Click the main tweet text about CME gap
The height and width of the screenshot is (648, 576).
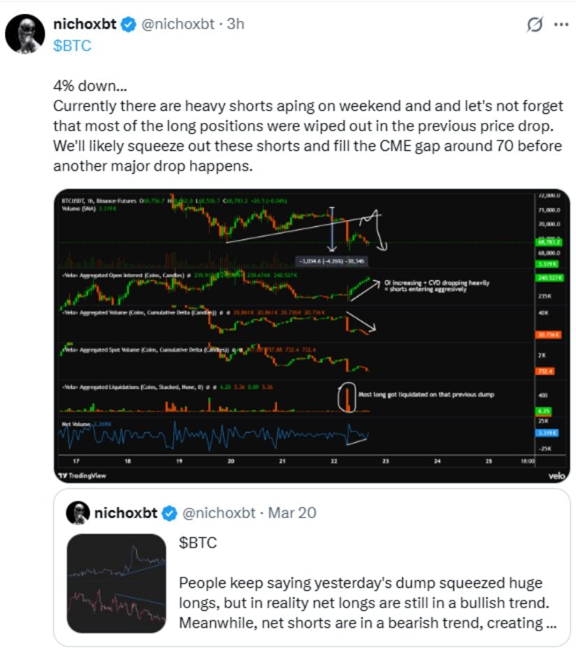click(307, 128)
